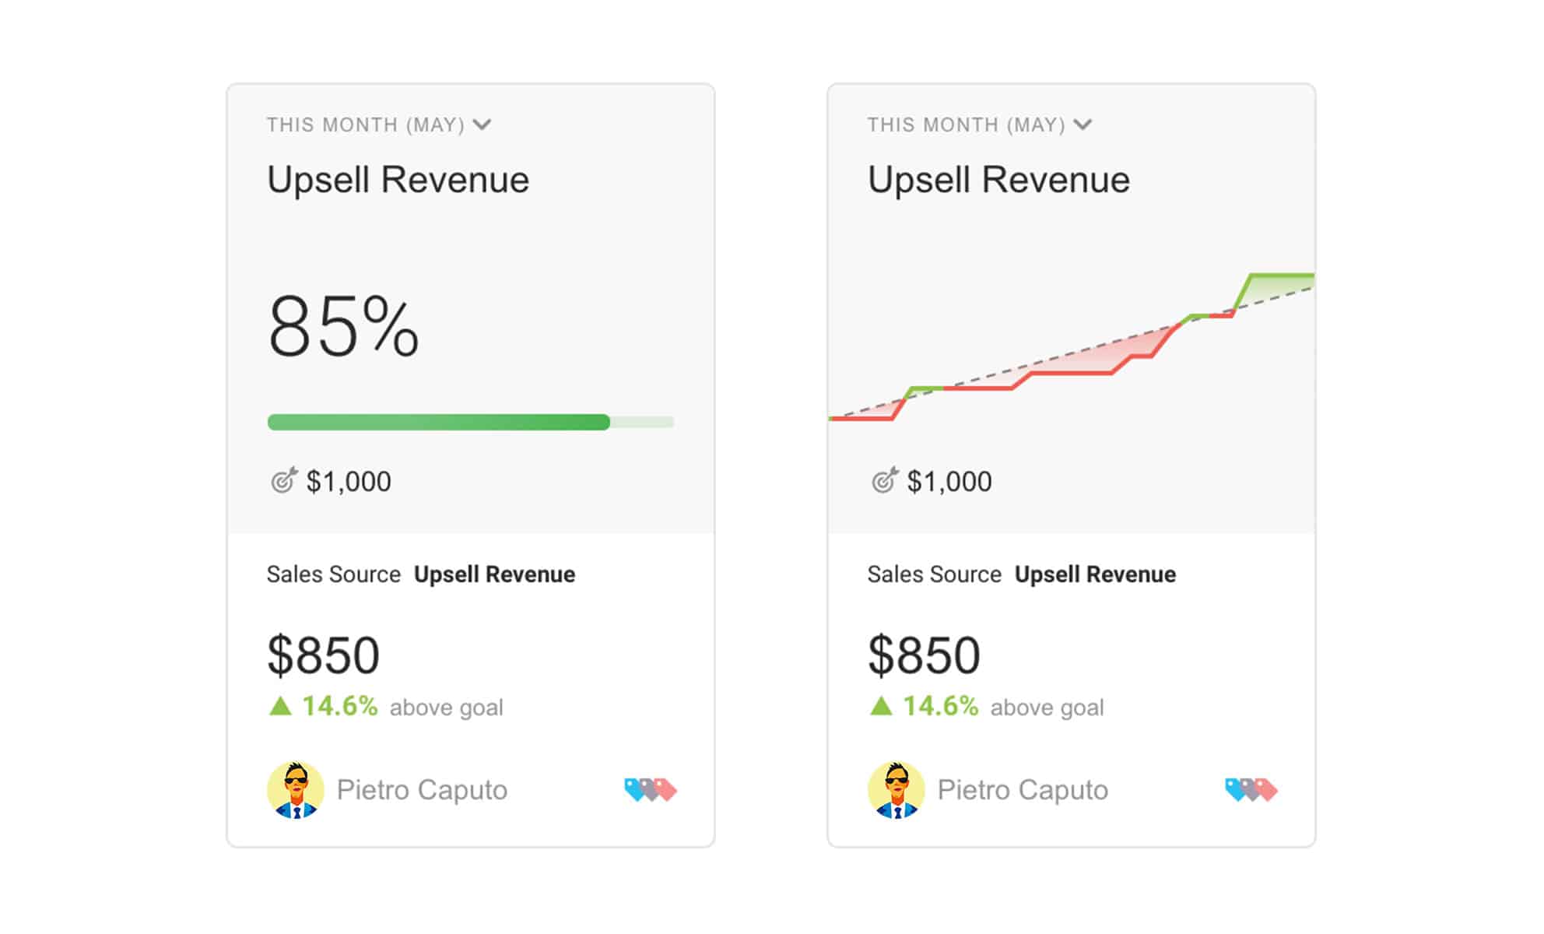The width and height of the screenshot is (1544, 934).
Task: Click Pietro Caputo's avatar in the line-chart card
Action: [897, 789]
